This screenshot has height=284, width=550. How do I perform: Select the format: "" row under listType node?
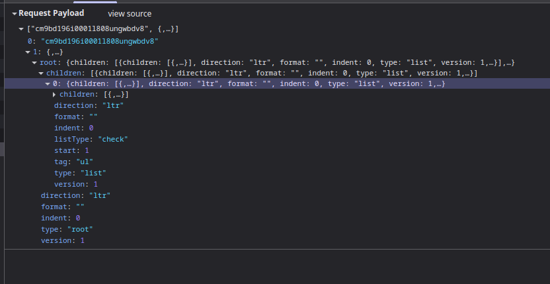tap(76, 117)
